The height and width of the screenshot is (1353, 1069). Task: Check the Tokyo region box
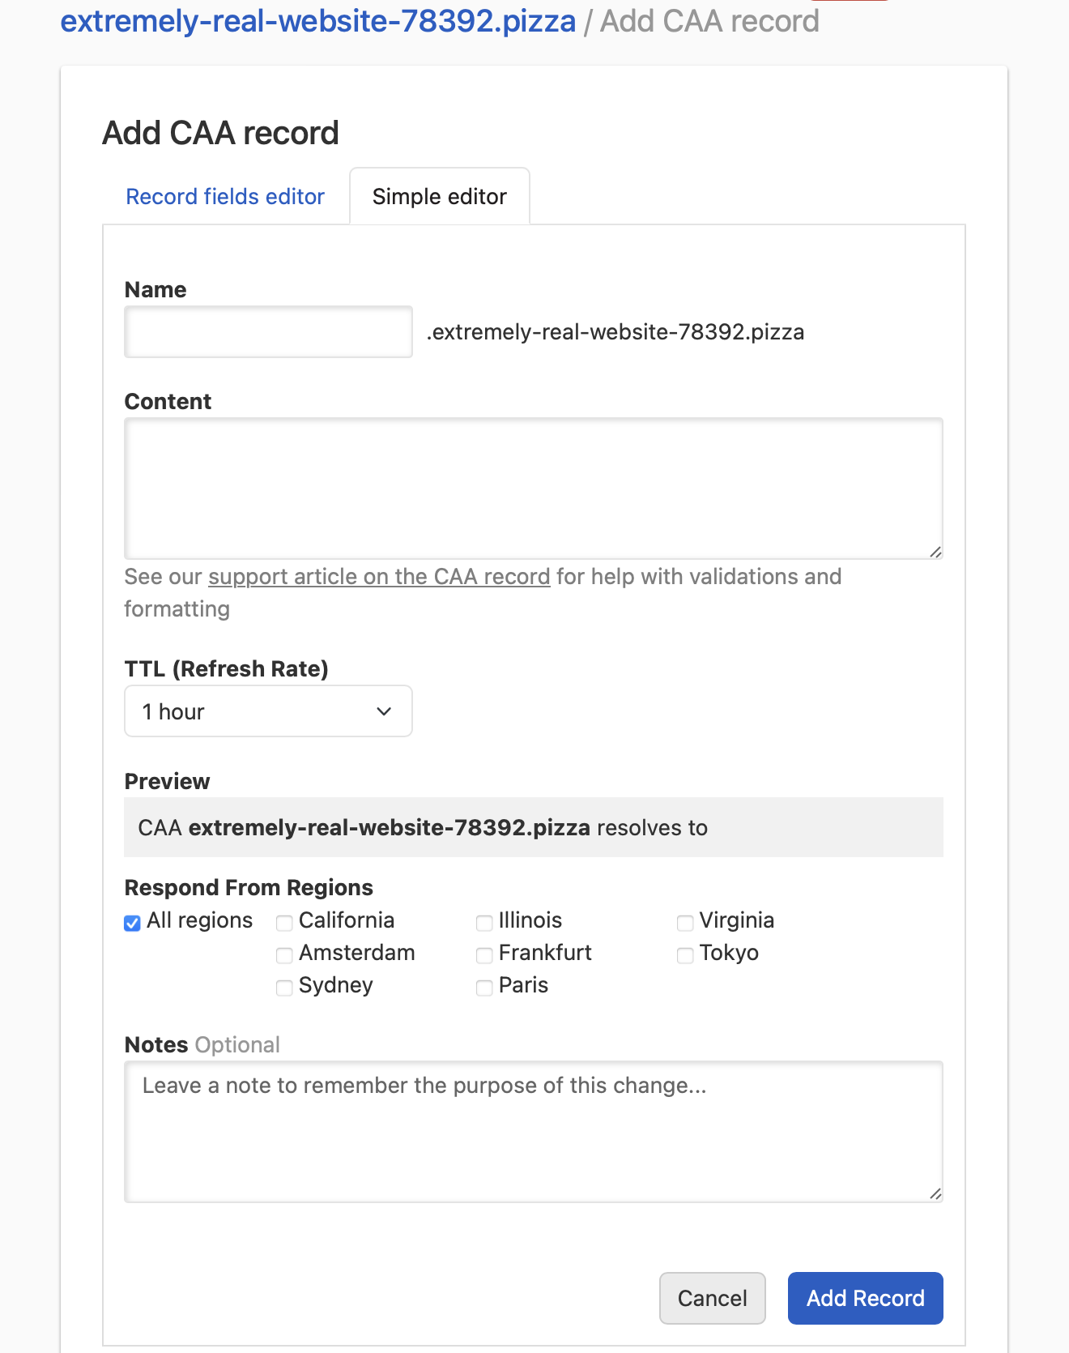pyautogui.click(x=685, y=955)
